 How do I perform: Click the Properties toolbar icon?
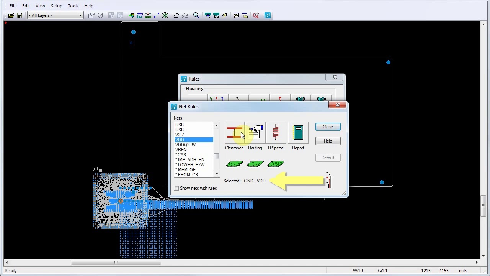click(91, 15)
